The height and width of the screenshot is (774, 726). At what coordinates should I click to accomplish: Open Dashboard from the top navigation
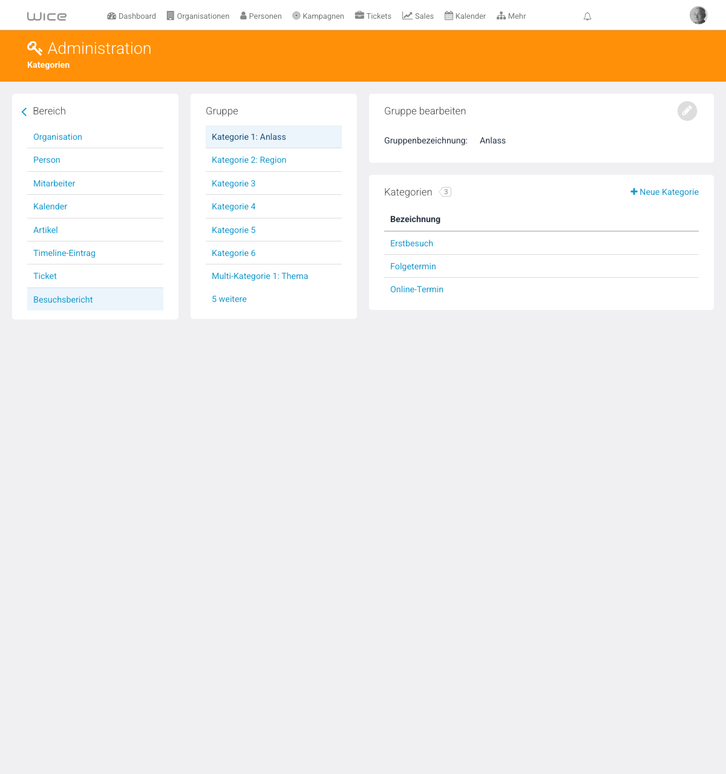tap(131, 16)
